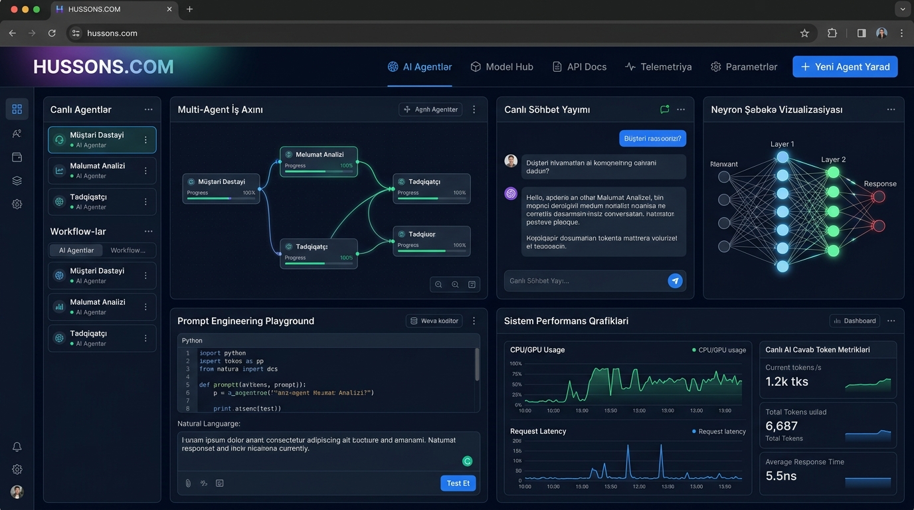Open Multi-Agent İş Axını panel menu
Viewport: 914px width, 510px height.
click(474, 110)
